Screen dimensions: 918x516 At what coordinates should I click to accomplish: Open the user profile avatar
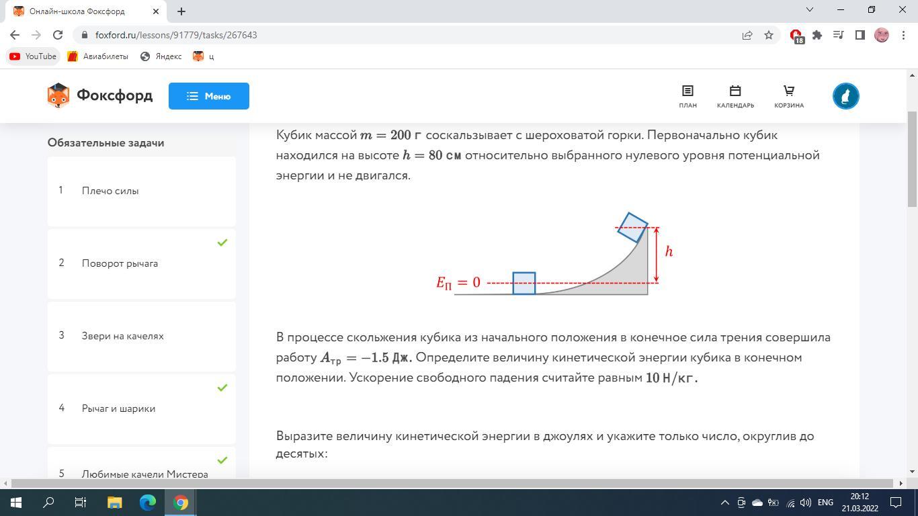pos(846,96)
